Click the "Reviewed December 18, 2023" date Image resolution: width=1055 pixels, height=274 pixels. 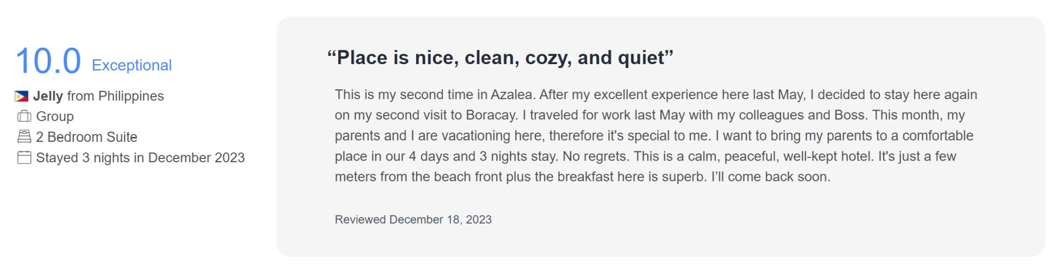coord(413,220)
